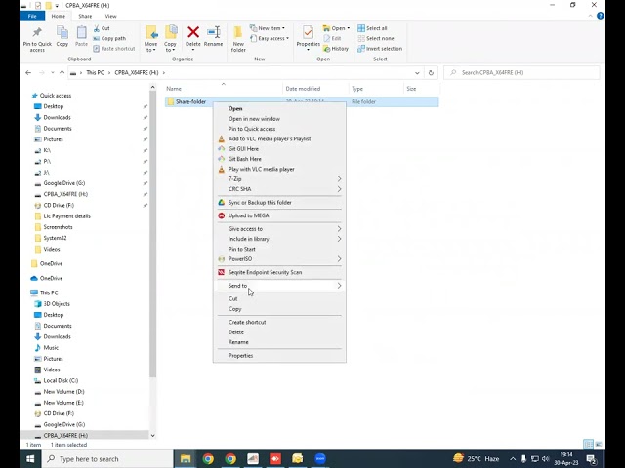
Task: Expand the Give access to submenu
Action: point(279,229)
